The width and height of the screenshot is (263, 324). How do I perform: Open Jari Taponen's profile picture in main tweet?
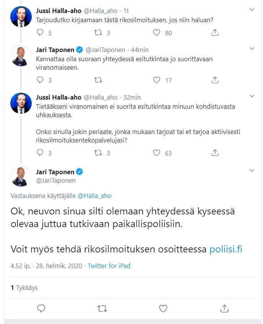[21, 176]
